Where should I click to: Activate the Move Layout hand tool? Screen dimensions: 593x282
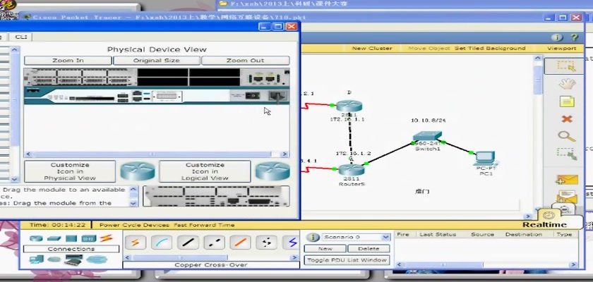point(566,83)
